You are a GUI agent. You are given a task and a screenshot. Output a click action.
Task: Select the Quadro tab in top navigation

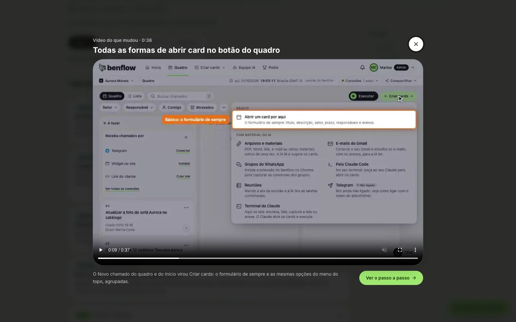[x=178, y=68]
